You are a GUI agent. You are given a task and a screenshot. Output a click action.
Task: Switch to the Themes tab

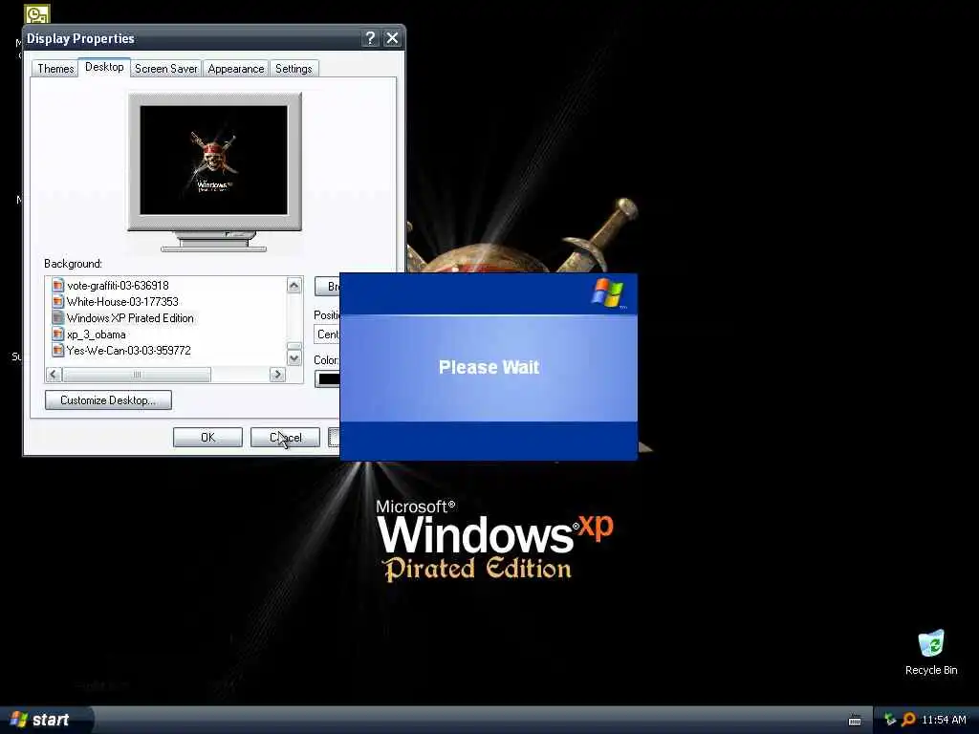click(x=55, y=69)
